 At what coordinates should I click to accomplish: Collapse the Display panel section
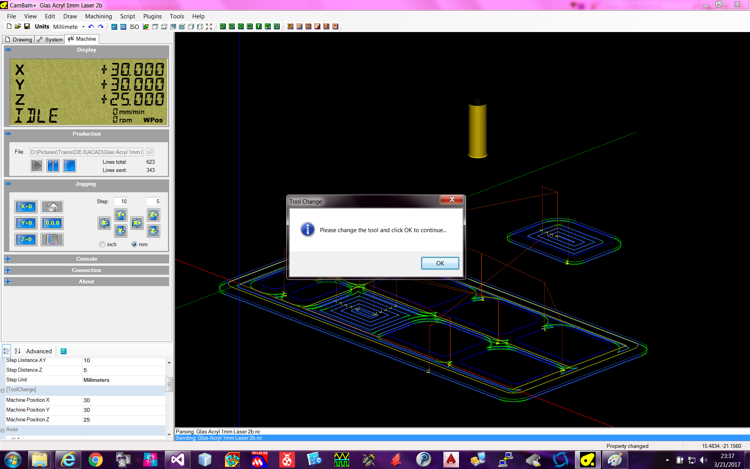[x=8, y=50]
